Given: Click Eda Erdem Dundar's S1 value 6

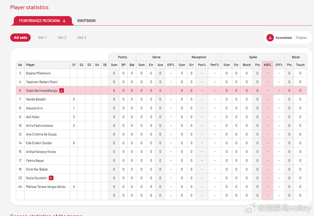Looking at the screenshot, I should pos(74,143).
